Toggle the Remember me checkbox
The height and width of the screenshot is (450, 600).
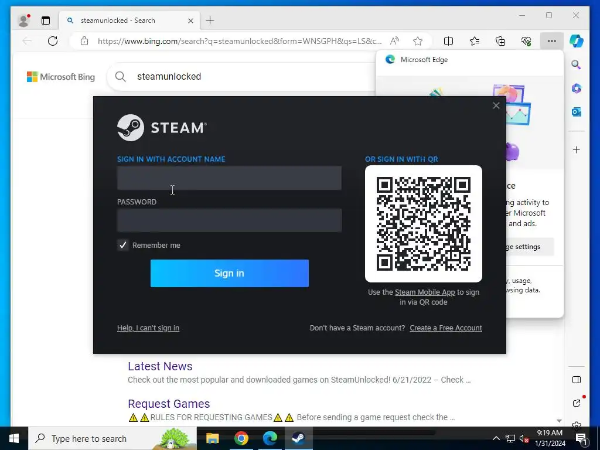tap(123, 246)
